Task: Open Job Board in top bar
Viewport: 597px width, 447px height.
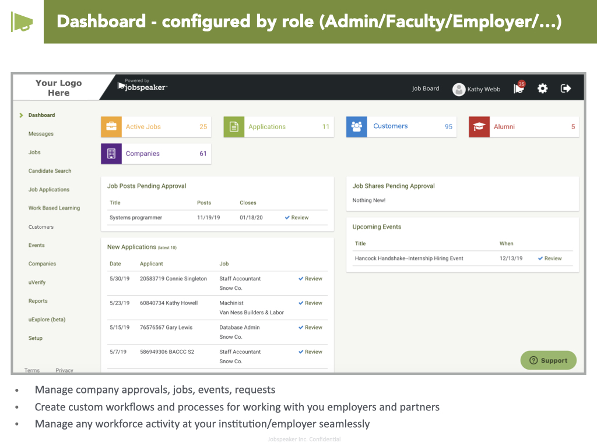Action: click(x=426, y=88)
